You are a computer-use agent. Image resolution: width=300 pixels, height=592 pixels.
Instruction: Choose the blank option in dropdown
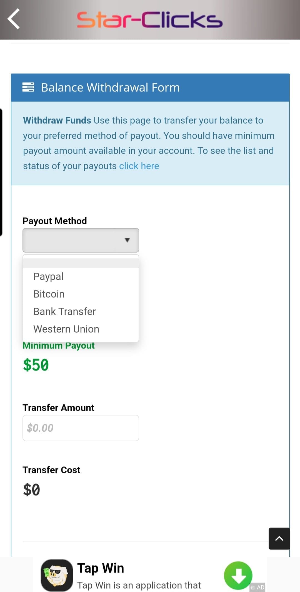click(x=81, y=263)
